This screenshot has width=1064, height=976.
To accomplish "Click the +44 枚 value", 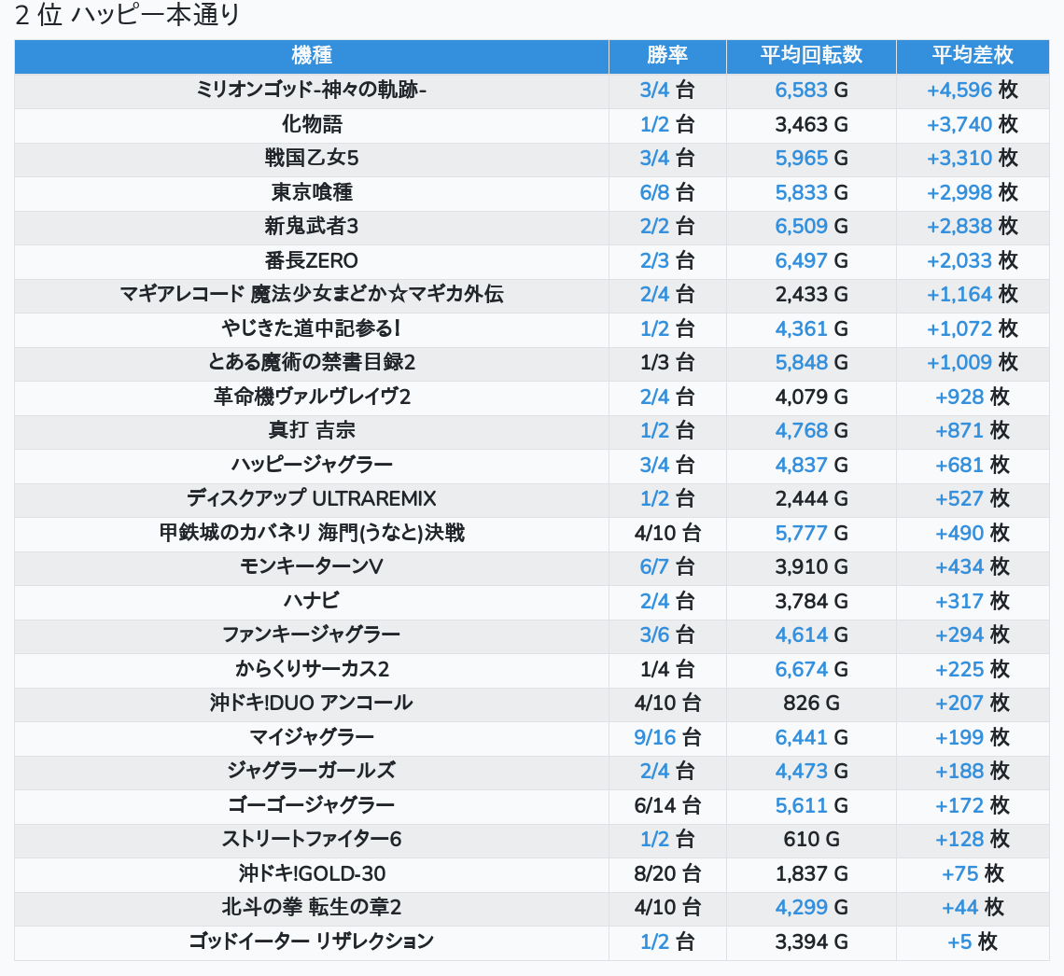I will tap(973, 908).
